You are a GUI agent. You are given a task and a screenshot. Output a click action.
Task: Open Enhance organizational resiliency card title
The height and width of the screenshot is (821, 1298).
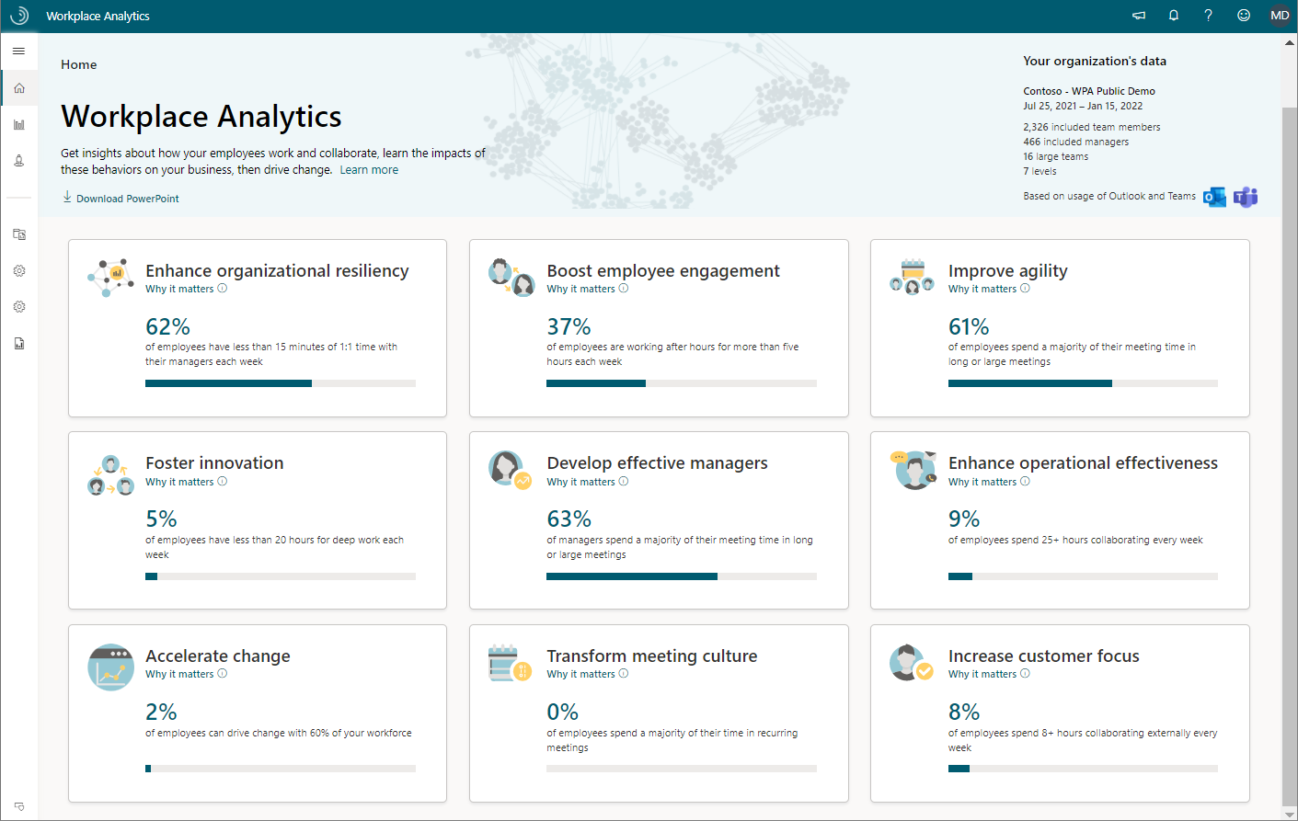277,270
